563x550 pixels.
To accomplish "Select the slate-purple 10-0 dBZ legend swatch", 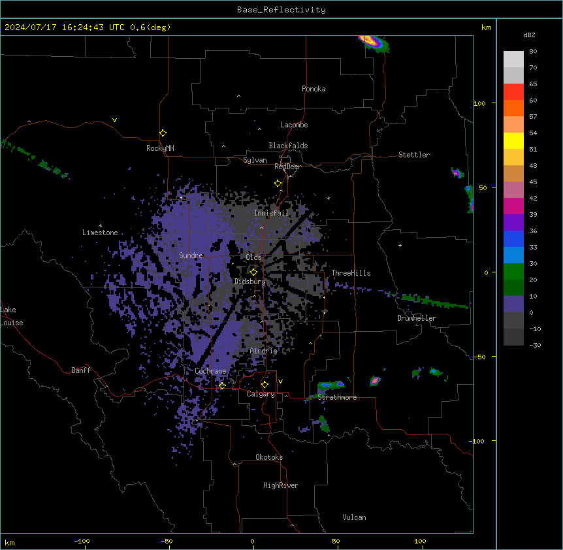I will pos(513,304).
